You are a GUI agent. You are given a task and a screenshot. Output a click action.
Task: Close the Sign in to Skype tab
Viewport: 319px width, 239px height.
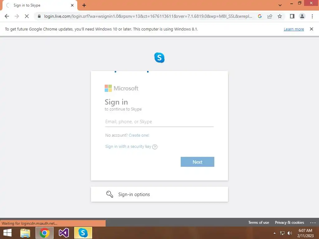point(72,5)
